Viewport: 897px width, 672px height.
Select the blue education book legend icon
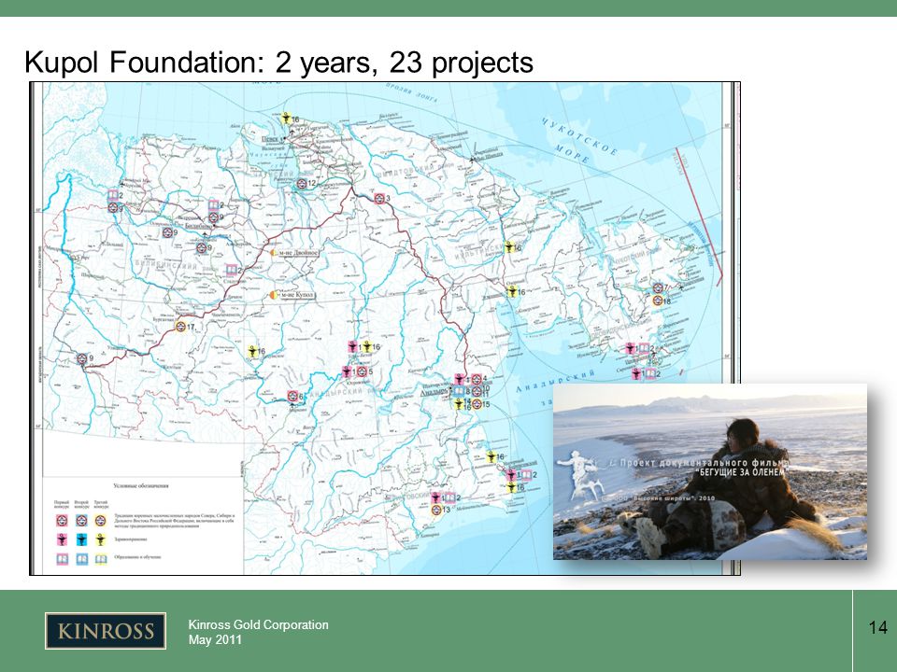81,558
